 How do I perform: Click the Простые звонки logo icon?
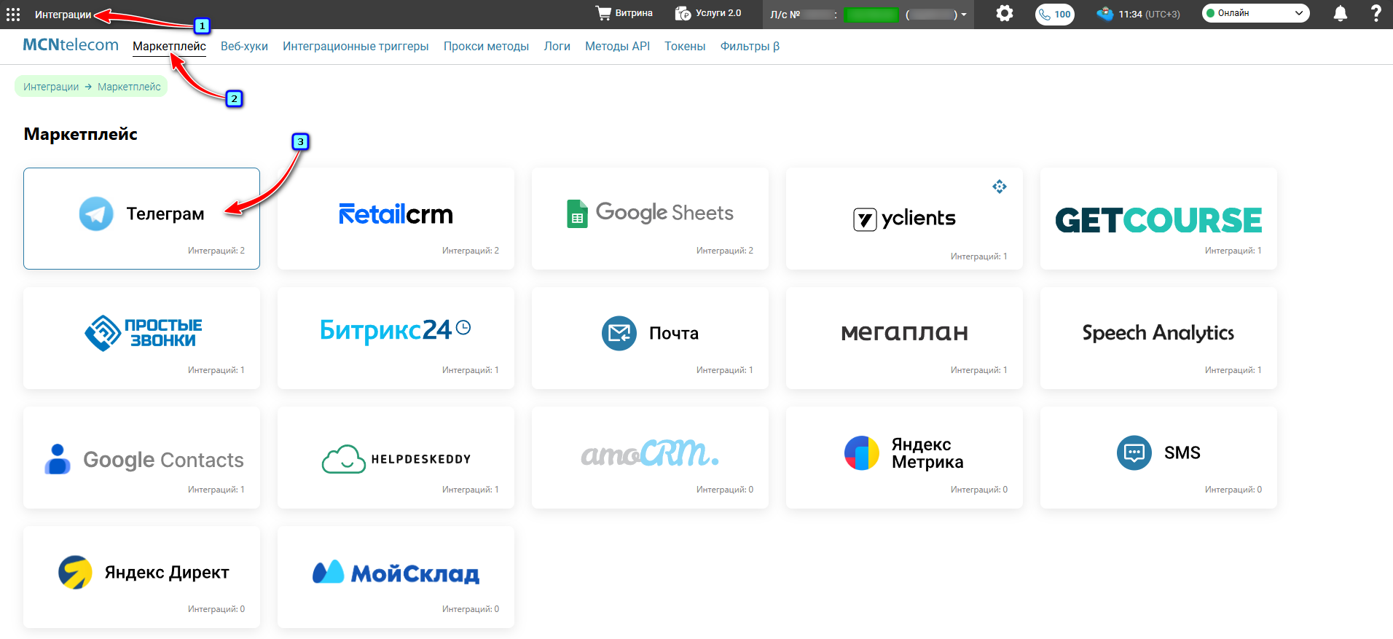pyautogui.click(x=102, y=333)
